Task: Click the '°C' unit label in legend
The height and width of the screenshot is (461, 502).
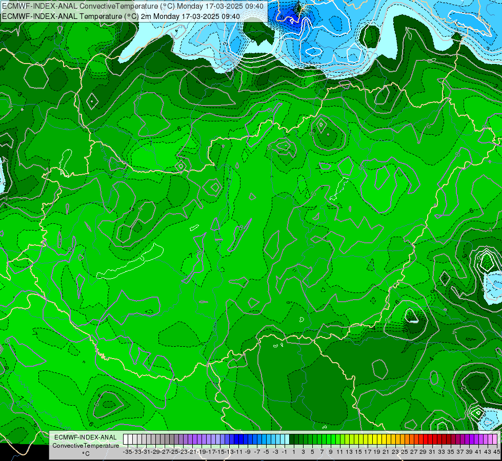Action: [86, 454]
